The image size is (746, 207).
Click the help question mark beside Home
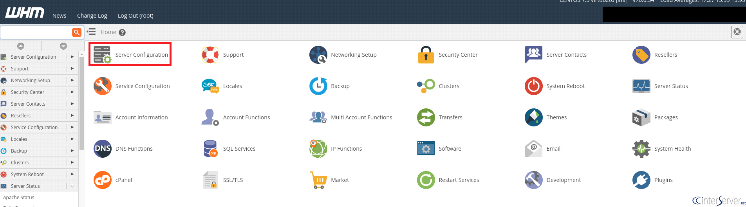[122, 32]
